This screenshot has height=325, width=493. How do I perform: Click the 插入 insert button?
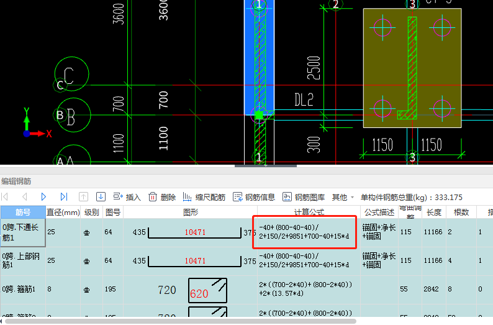[127, 197]
